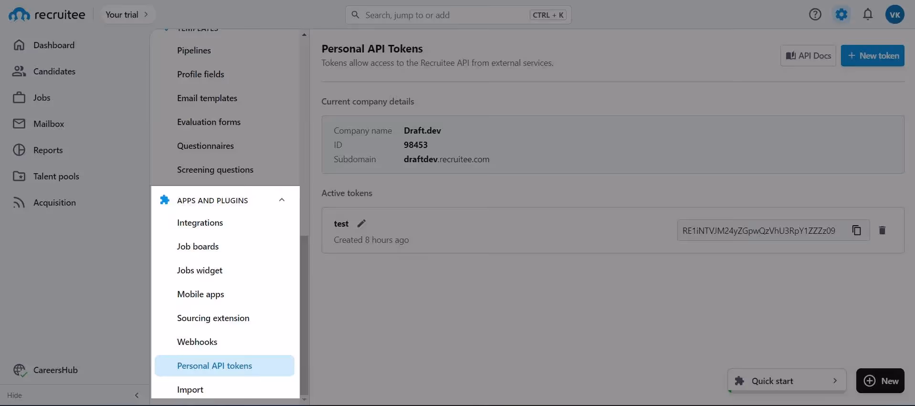Click the settings menu scrollbar thumb
The image size is (915, 406).
pos(304,315)
